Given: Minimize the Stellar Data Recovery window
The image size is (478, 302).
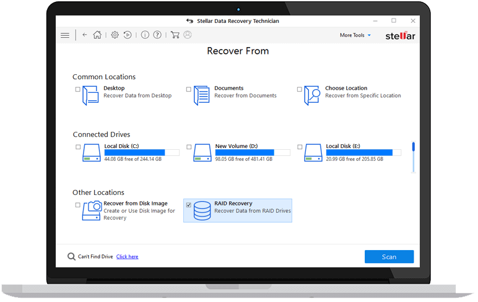Looking at the screenshot, I should coord(375,21).
